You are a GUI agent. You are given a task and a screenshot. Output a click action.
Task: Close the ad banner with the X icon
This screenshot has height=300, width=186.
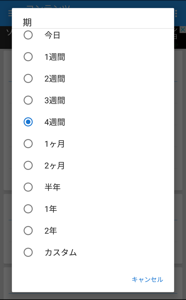pos(183,30)
